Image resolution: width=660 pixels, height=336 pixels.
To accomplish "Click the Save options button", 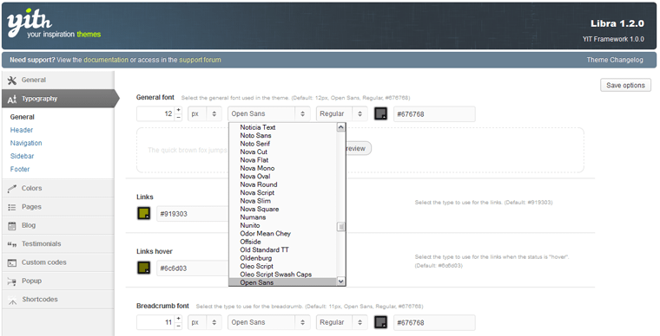I will (x=625, y=85).
